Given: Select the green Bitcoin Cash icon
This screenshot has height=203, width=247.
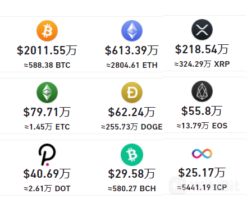Looking at the screenshot, I should click(132, 155).
